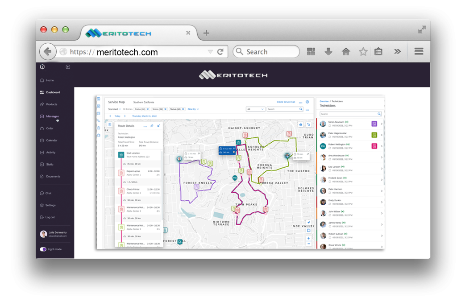This screenshot has height=302, width=457.
Task: Go to Home in the sidebar
Action: point(47,80)
